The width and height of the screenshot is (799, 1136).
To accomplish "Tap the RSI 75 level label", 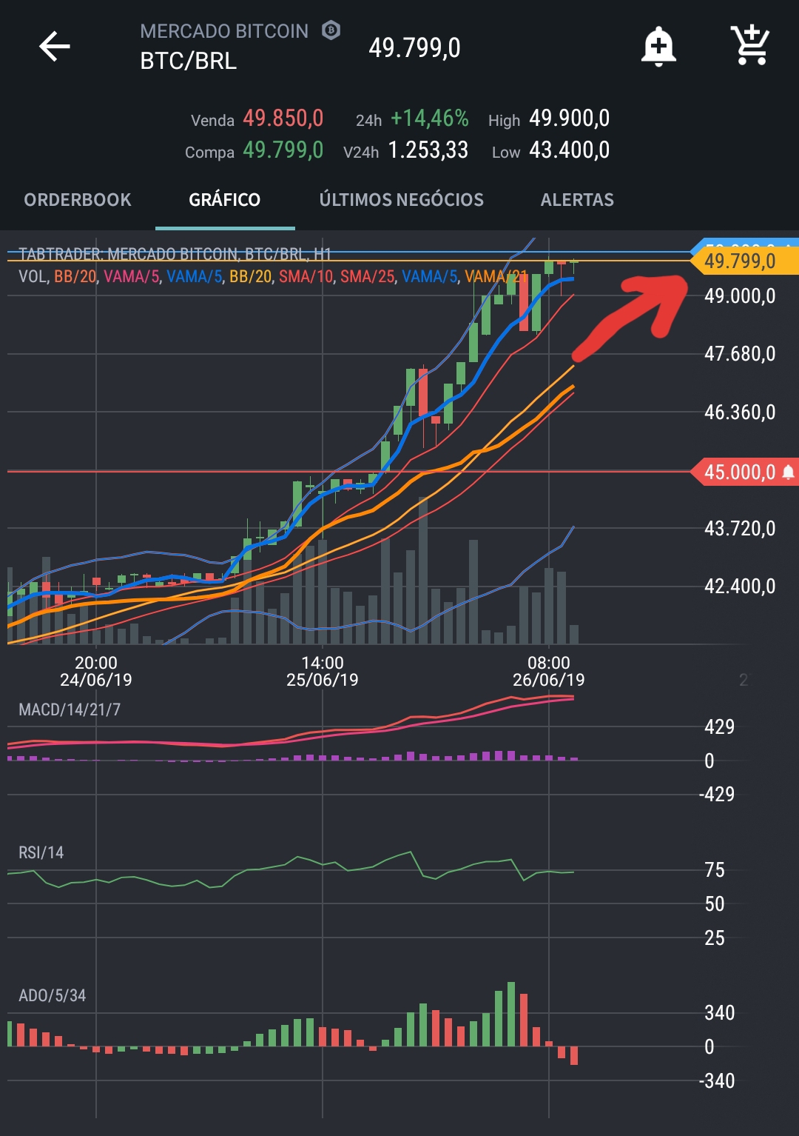I will pyautogui.click(x=715, y=870).
